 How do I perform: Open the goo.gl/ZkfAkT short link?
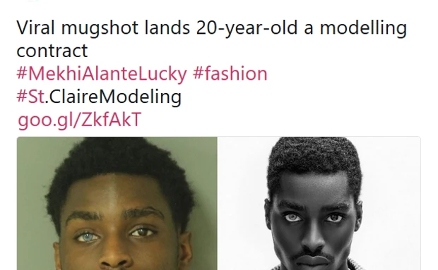point(80,120)
